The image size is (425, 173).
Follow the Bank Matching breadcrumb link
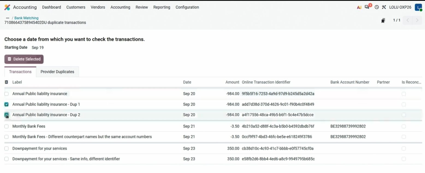click(x=26, y=18)
